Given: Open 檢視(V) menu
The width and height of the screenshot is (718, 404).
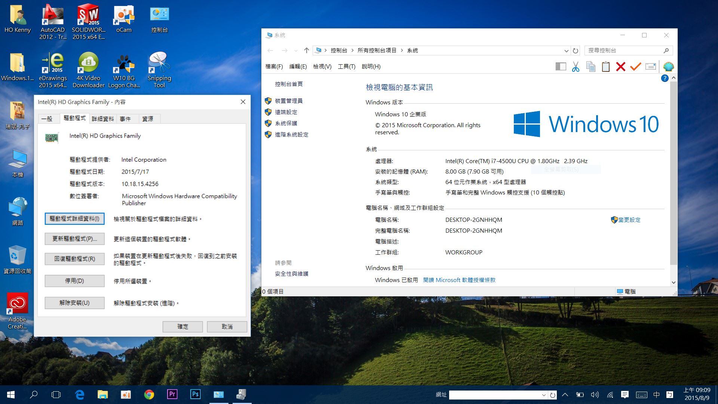Looking at the screenshot, I should (x=322, y=67).
